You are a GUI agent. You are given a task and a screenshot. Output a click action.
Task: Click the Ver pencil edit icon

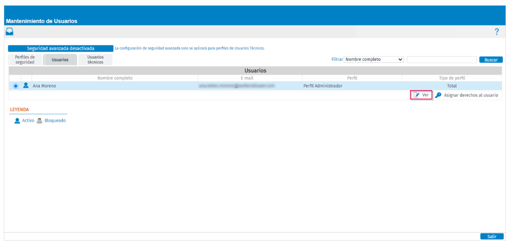pyautogui.click(x=417, y=95)
